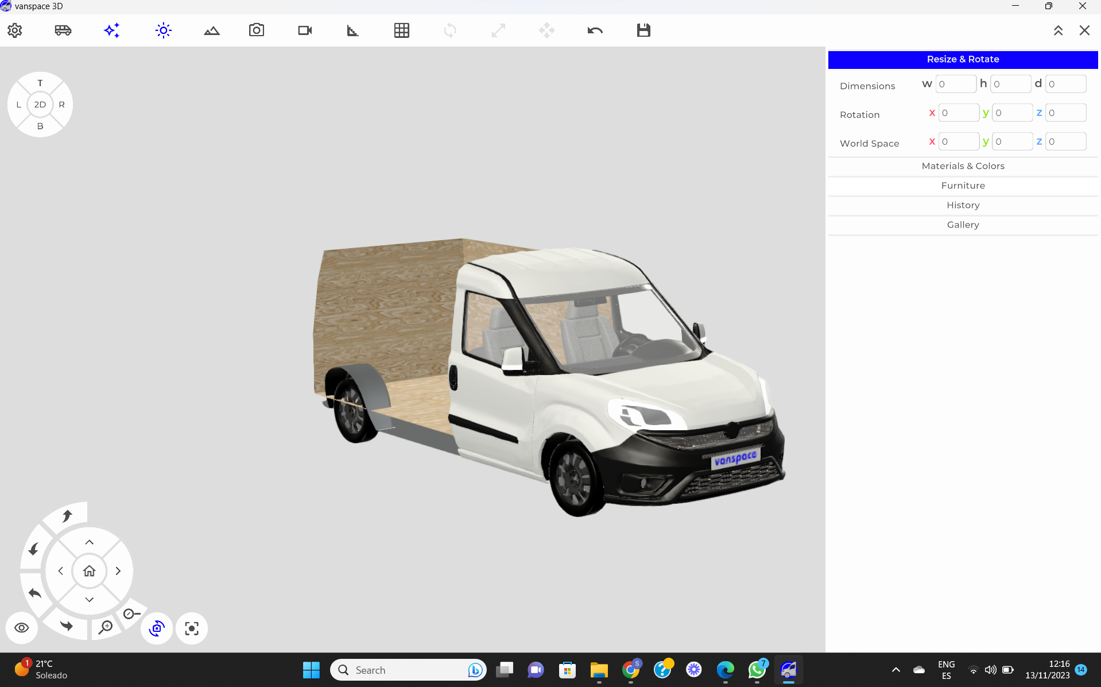Viewport: 1101px width, 687px height.
Task: Select the van vehicle icon
Action: point(63,30)
